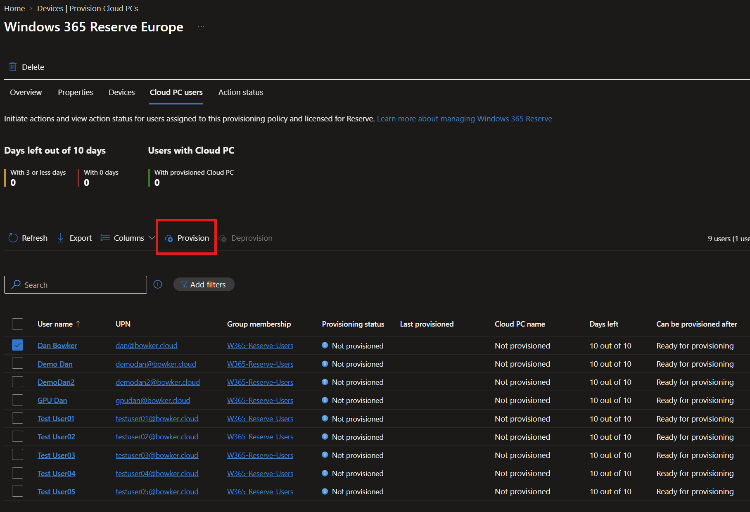Open the dan@bowker.cloud UPN link

[x=147, y=345]
